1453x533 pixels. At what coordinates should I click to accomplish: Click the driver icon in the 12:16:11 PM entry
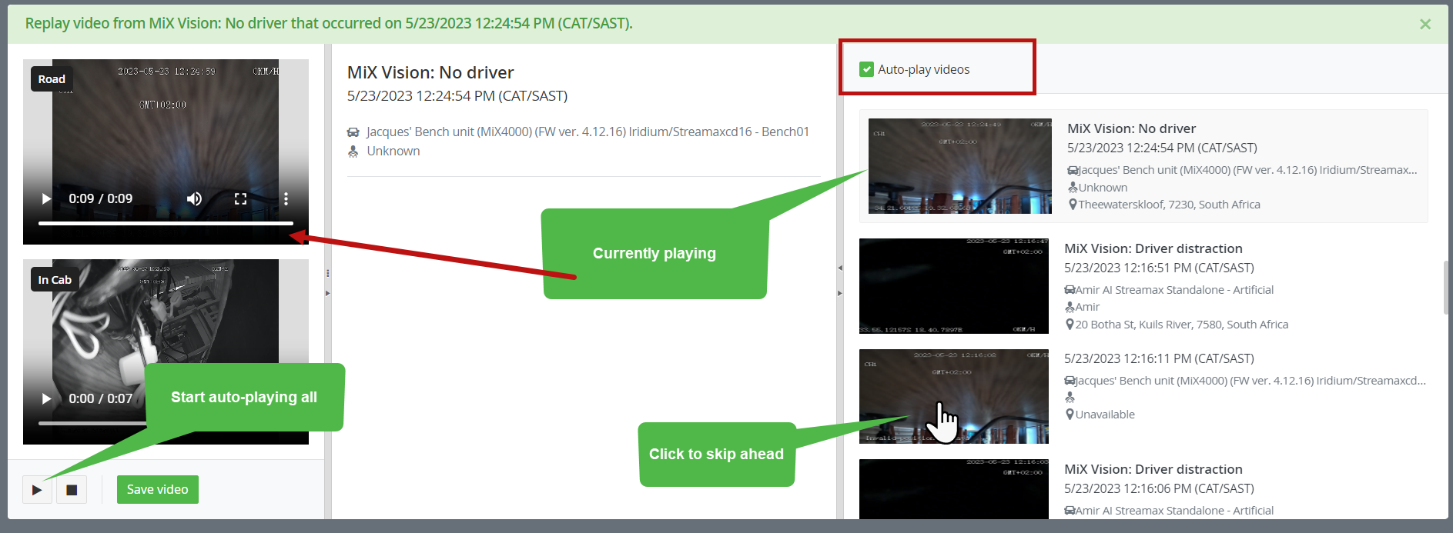1070,398
